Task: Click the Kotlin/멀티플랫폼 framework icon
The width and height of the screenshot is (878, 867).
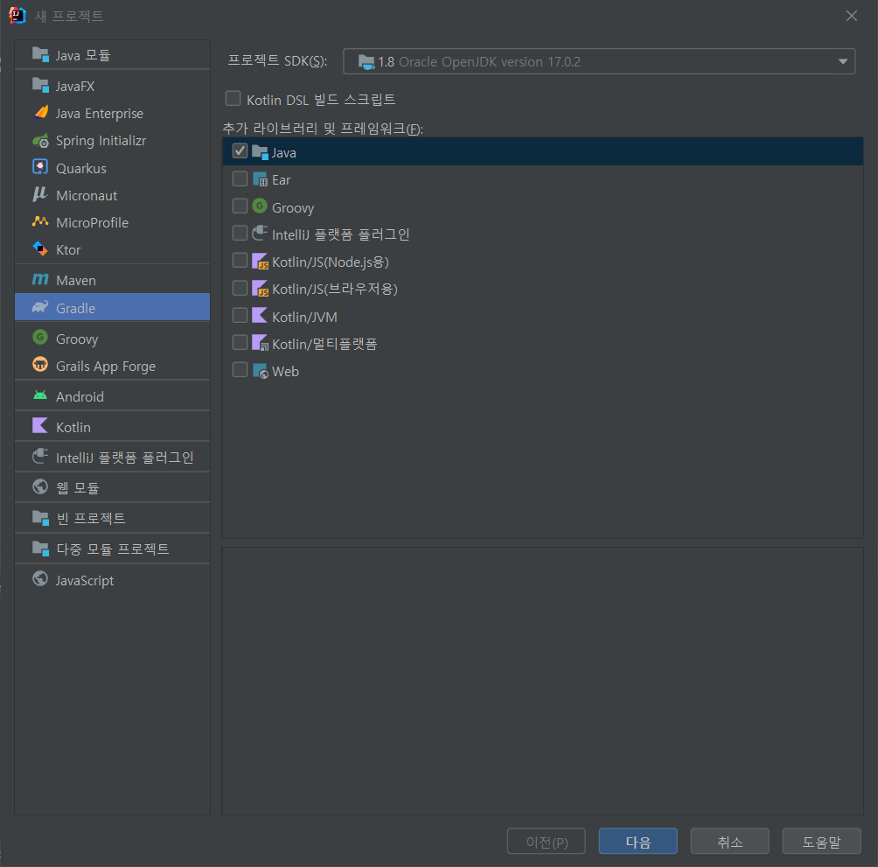Action: tap(260, 343)
